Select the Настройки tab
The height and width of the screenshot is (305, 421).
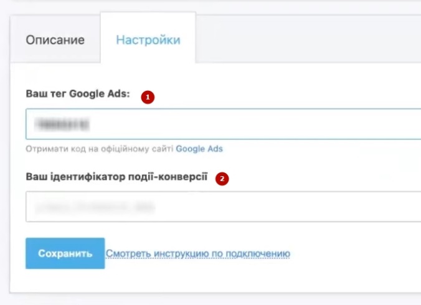point(148,40)
